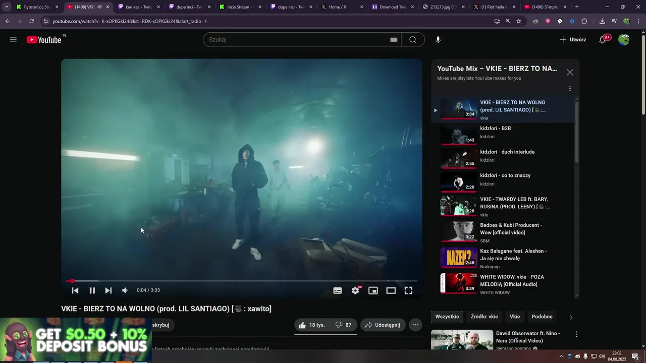Share the video via Udostępnij
The image size is (646, 363).
tap(383, 325)
